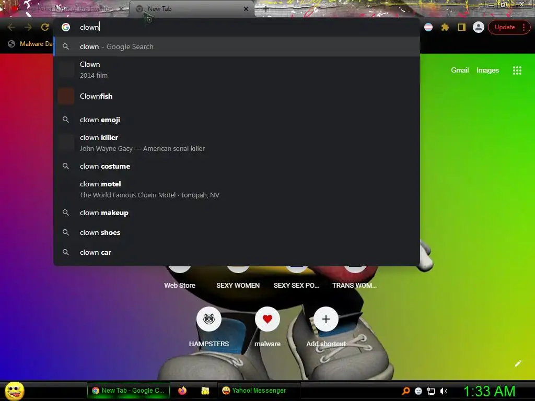Viewport: 535px width, 401px height.
Task: Select the clown costume suggestion
Action: [x=237, y=166]
